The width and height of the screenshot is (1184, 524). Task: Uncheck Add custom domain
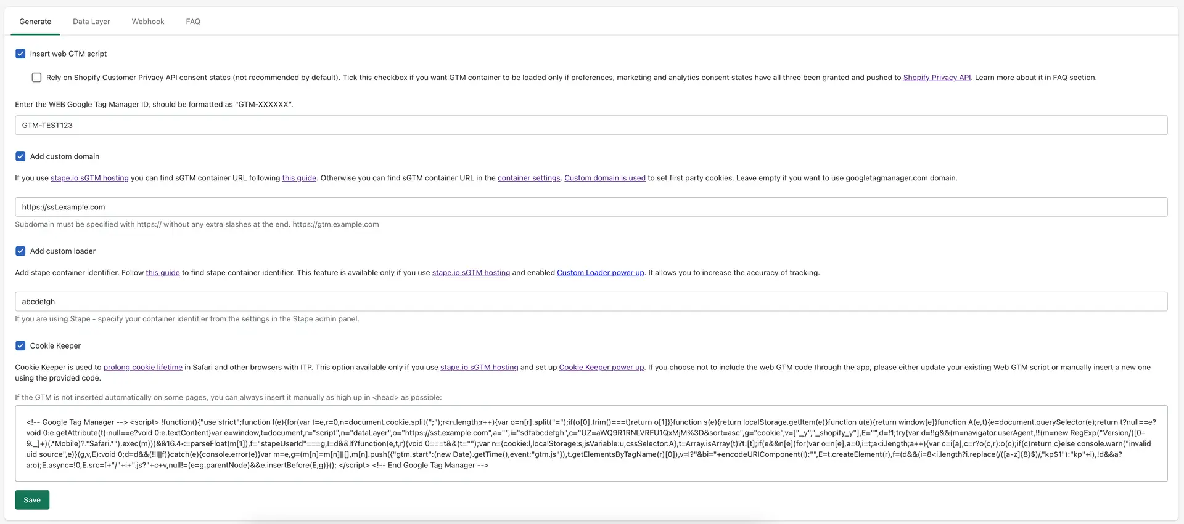pos(20,156)
